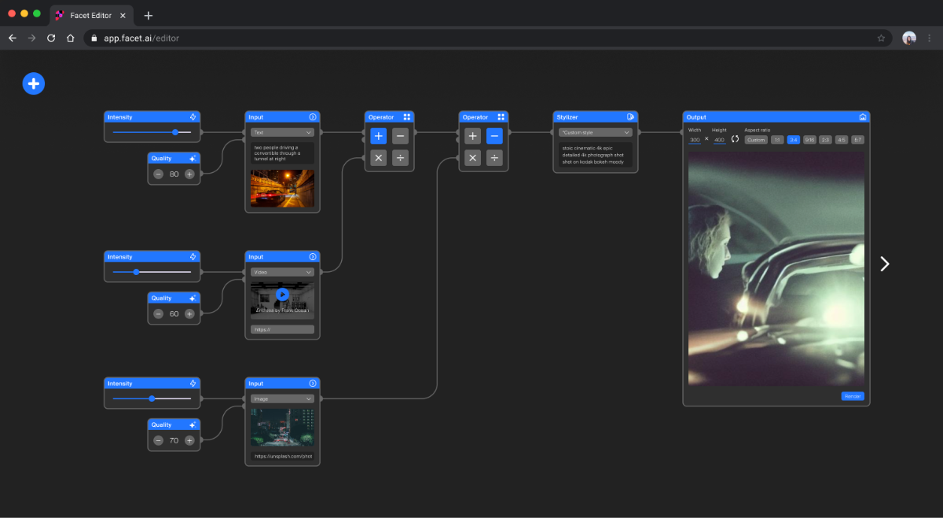Viewport: 943px width, 518px height.
Task: Click the arrow icon on the Video Input node header
Action: click(313, 257)
